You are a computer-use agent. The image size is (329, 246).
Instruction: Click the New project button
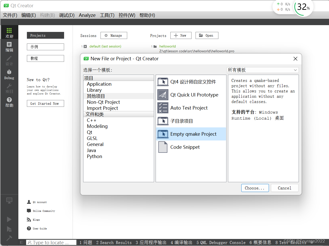(x=181, y=35)
